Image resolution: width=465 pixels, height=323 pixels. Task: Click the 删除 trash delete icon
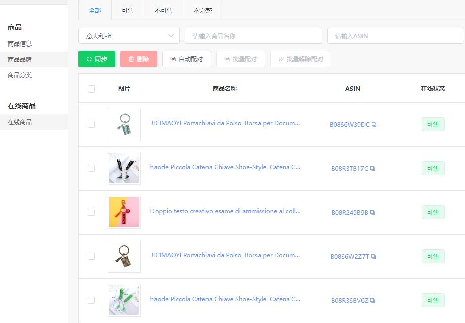tap(130, 59)
